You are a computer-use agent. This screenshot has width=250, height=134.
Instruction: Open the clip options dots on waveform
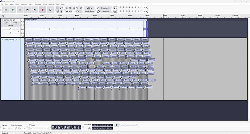tap(145, 20)
